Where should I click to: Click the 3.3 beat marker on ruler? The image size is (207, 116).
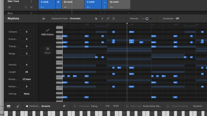176,25
